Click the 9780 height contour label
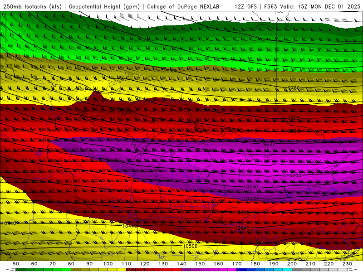Screen dimensions: 363x272 click(x=294, y=88)
